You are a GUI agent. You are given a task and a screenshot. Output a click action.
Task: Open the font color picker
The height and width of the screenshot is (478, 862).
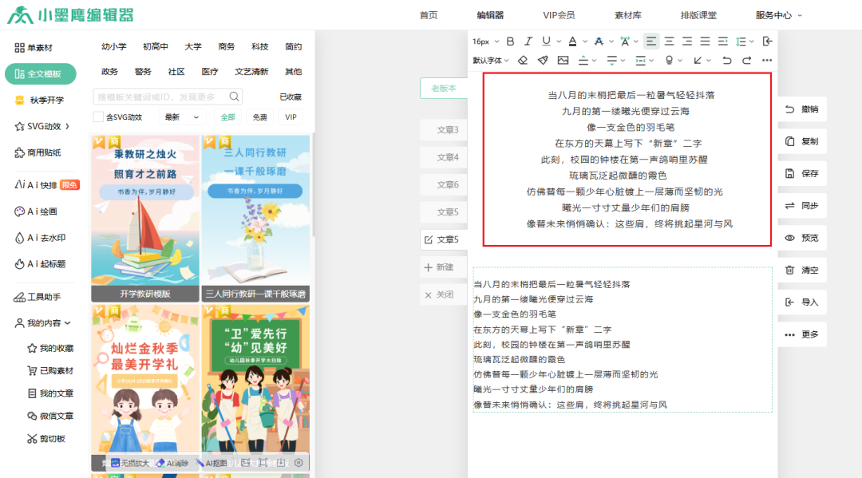pos(572,40)
